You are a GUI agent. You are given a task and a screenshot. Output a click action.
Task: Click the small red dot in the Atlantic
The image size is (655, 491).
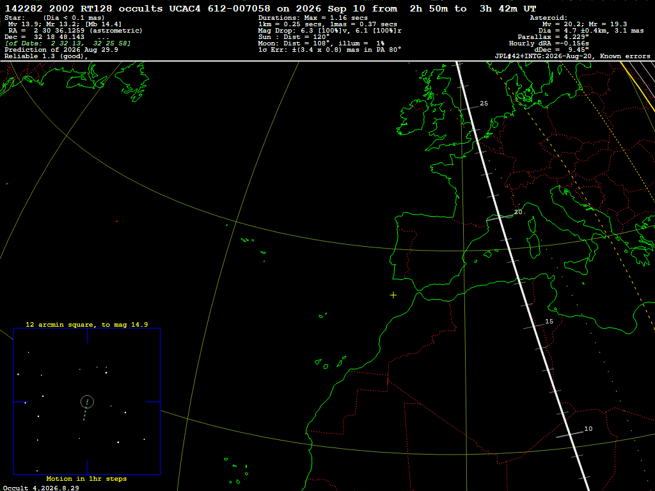(116, 221)
